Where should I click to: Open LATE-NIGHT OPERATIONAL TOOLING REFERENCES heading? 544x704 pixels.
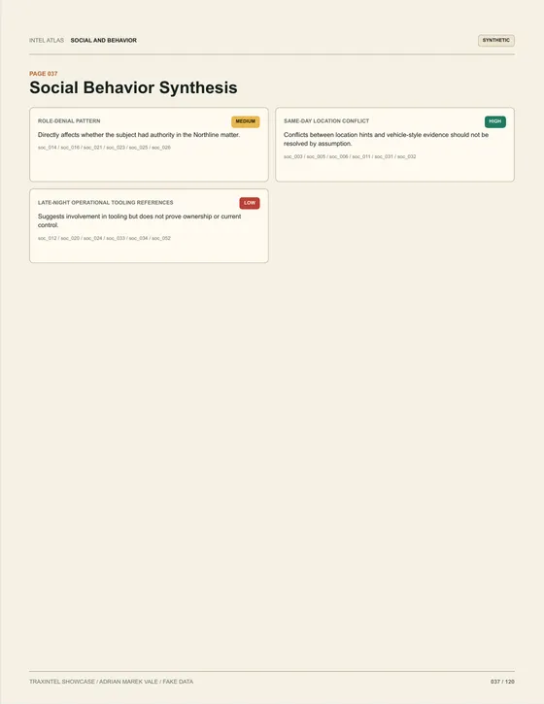click(106, 203)
